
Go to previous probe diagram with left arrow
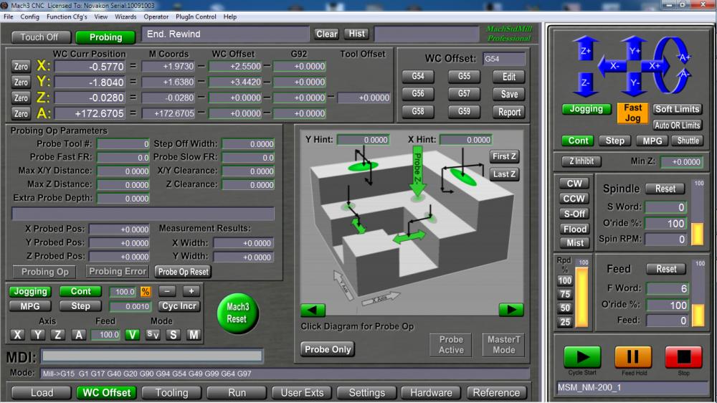pyautogui.click(x=313, y=310)
